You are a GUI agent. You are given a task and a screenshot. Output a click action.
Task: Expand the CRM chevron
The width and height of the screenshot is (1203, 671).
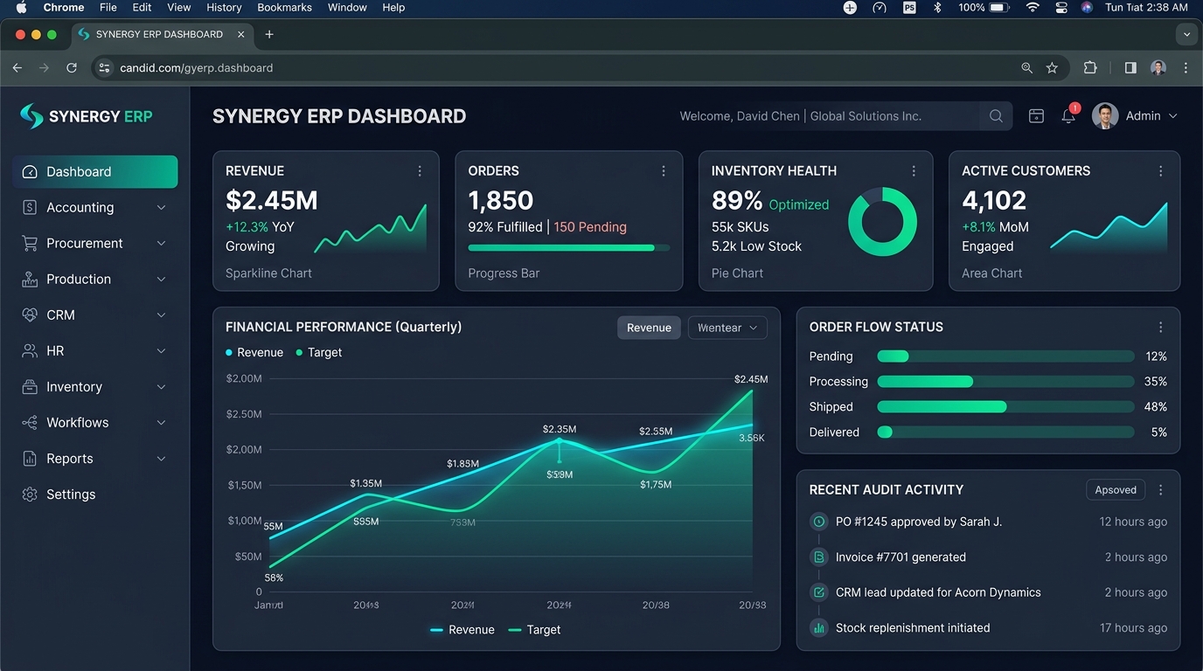point(161,315)
